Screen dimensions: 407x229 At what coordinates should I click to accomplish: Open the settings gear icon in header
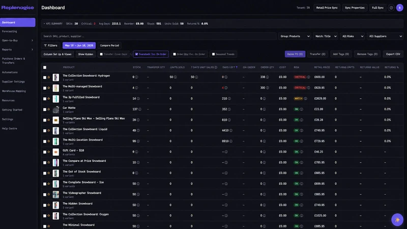pyautogui.click(x=391, y=8)
